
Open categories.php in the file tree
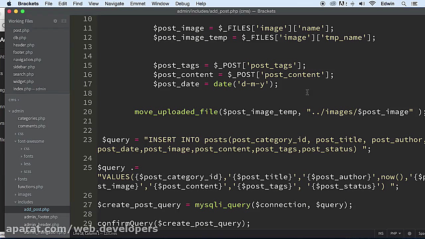pos(32,119)
